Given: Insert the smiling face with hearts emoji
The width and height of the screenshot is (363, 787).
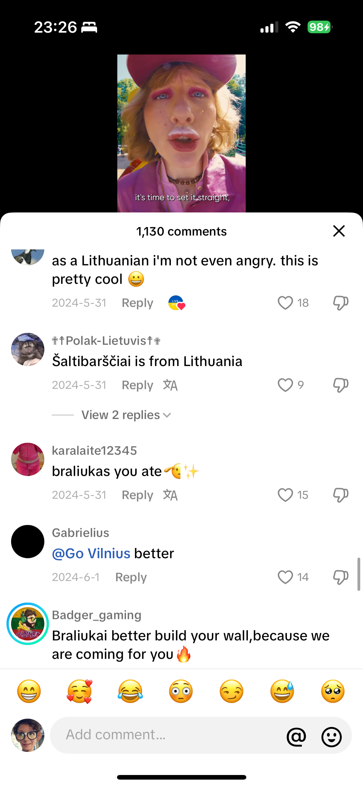Looking at the screenshot, I should click(x=80, y=691).
